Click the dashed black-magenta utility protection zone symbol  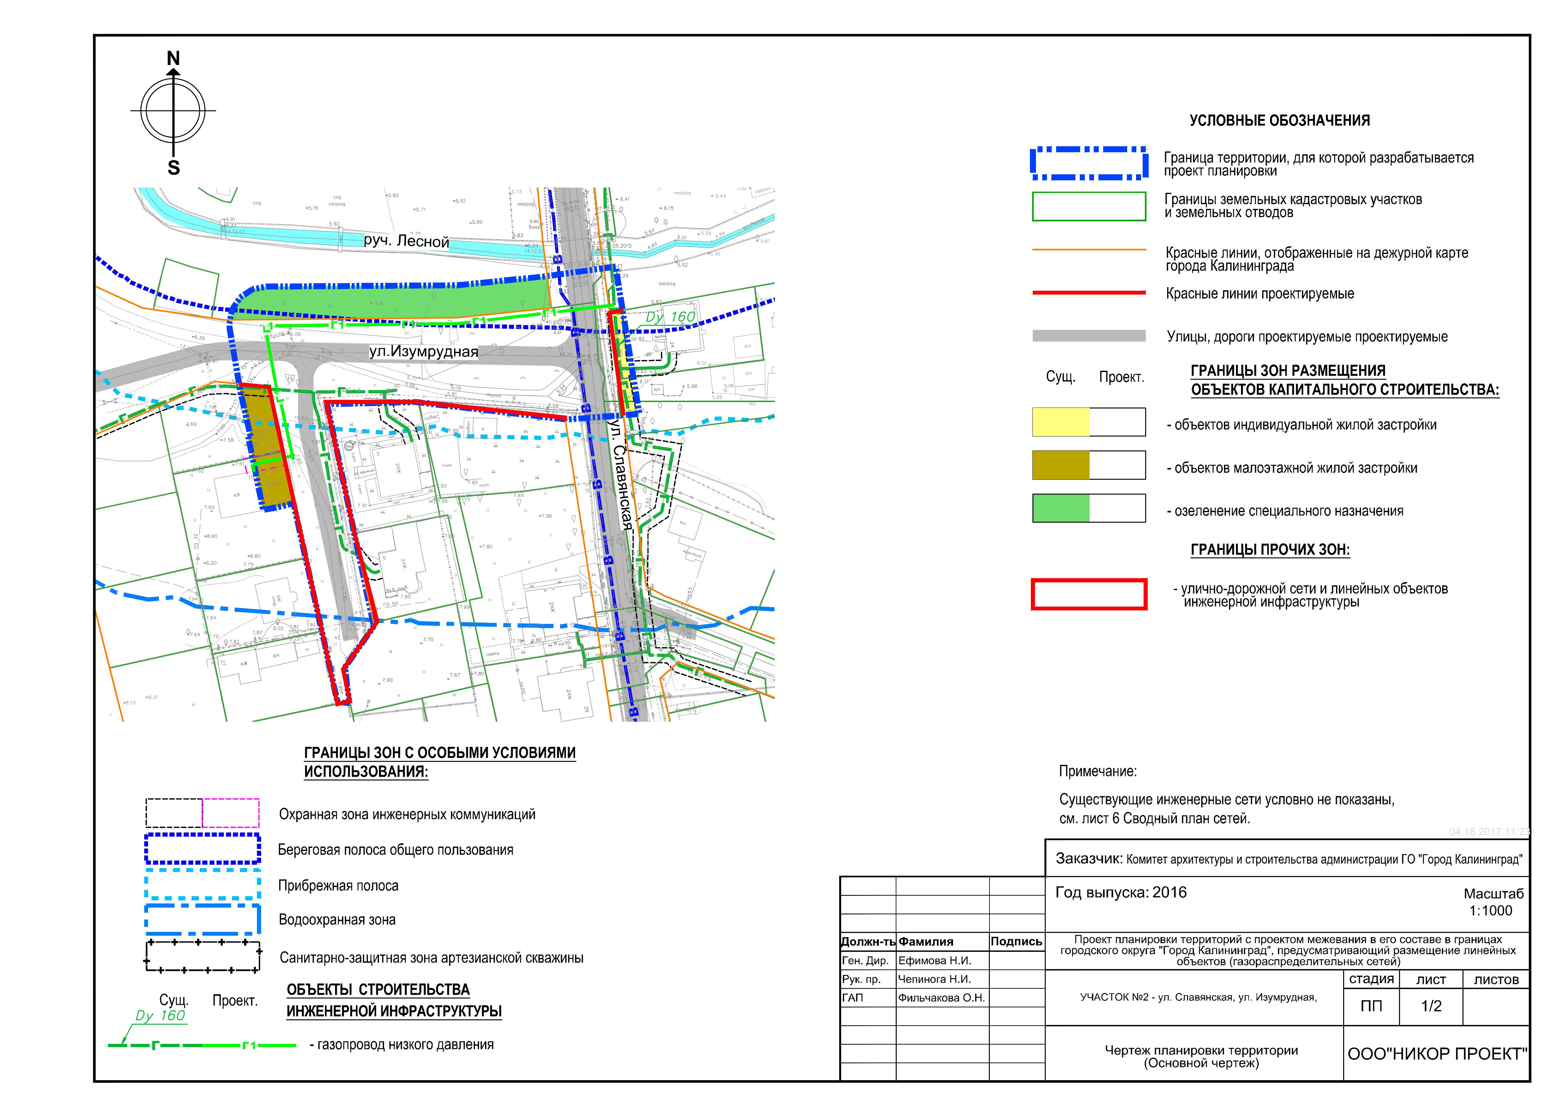click(202, 813)
